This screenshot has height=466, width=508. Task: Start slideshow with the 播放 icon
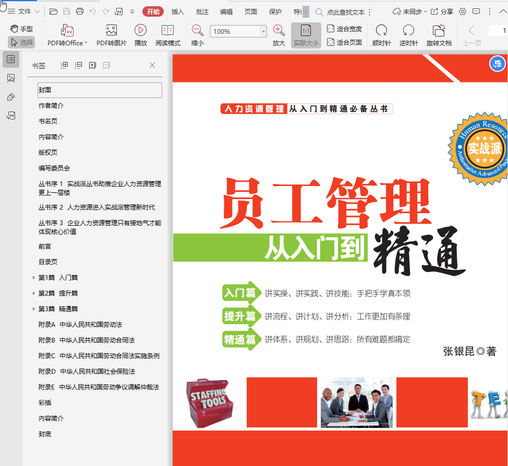point(140,35)
